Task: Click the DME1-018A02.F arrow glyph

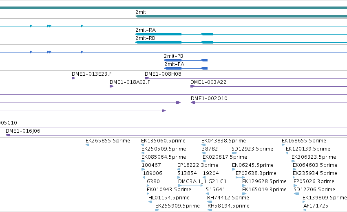Action: pyautogui.click(x=112, y=86)
